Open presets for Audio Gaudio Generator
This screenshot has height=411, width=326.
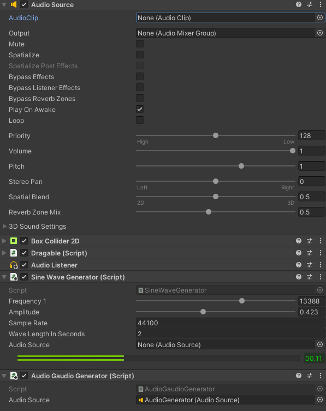point(310,376)
